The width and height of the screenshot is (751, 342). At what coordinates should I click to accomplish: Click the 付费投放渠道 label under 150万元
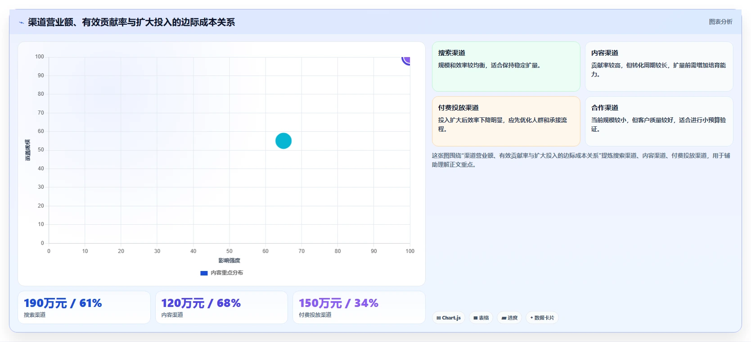tap(315, 315)
